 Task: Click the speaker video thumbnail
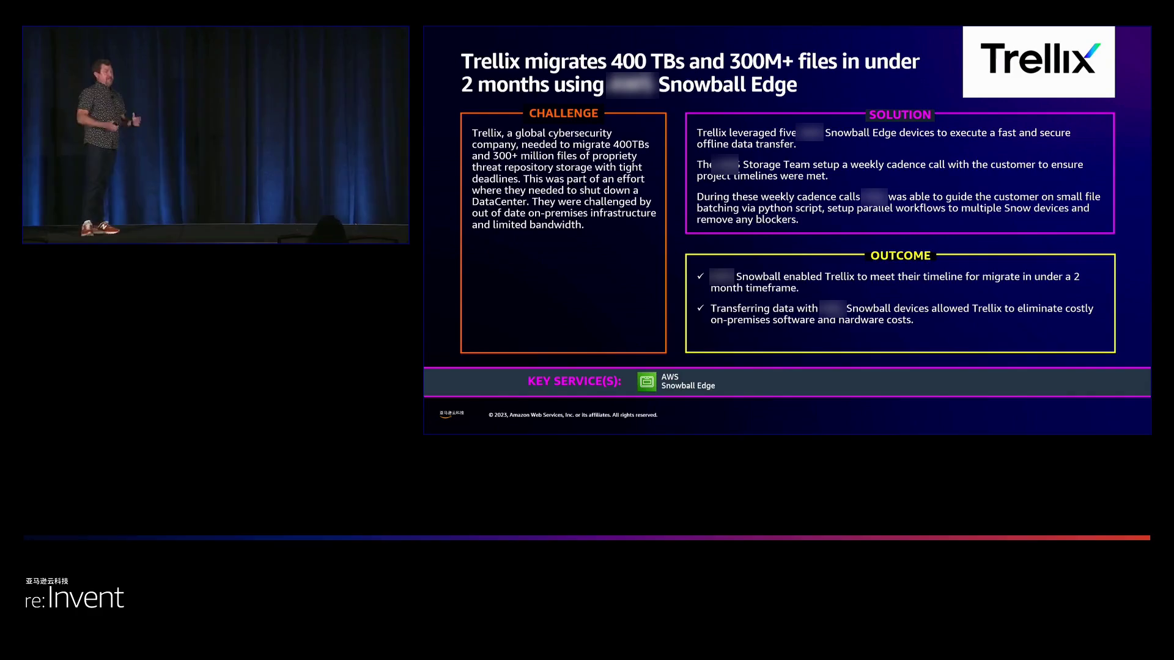216,134
